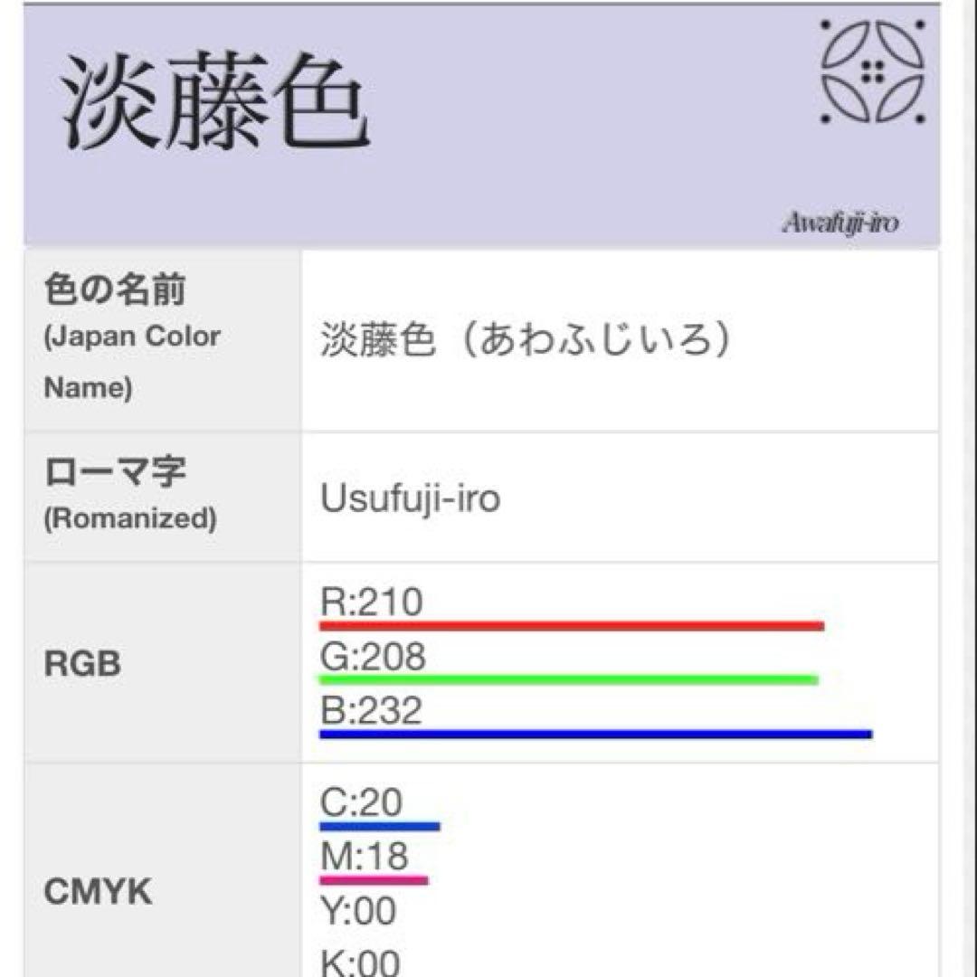Viewport: 977px width, 977px height.
Task: Click the Y:00 value text
Action: [x=358, y=911]
